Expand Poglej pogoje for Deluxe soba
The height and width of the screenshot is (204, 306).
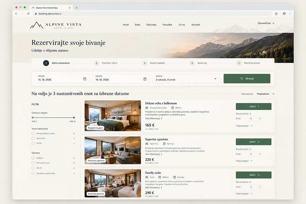[x=244, y=126]
